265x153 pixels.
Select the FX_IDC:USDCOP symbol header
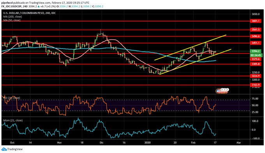click(x=12, y=6)
